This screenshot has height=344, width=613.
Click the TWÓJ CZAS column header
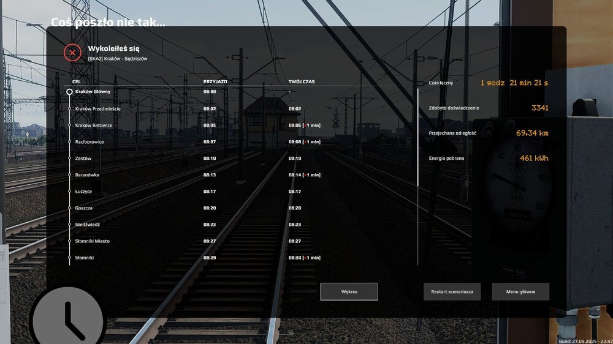click(x=302, y=81)
